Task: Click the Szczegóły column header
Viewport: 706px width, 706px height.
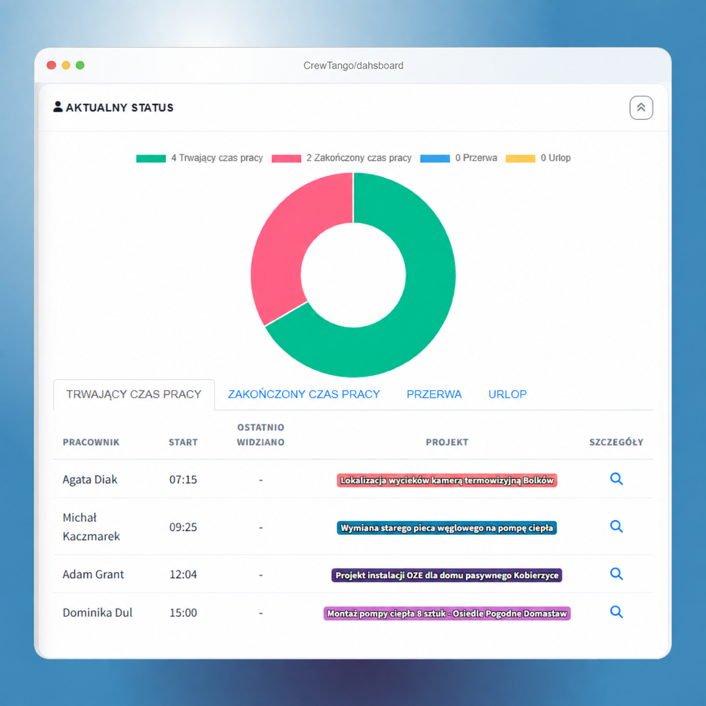Action: (x=616, y=443)
